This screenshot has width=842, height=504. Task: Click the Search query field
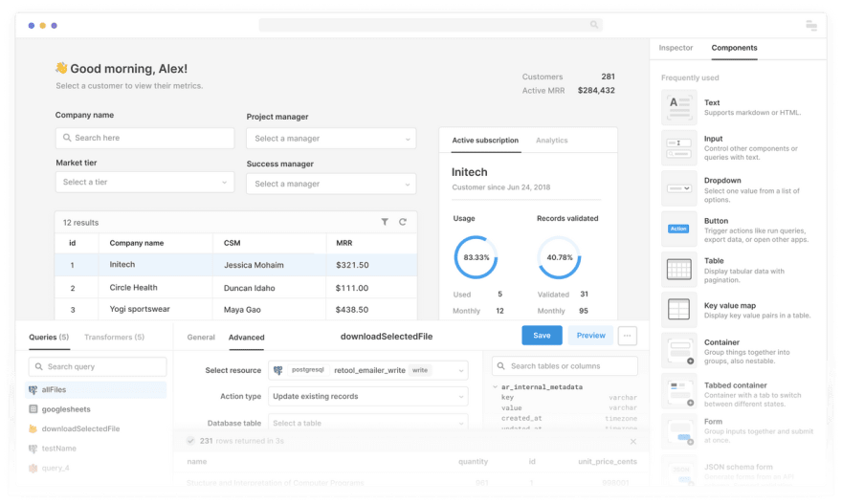(x=98, y=366)
